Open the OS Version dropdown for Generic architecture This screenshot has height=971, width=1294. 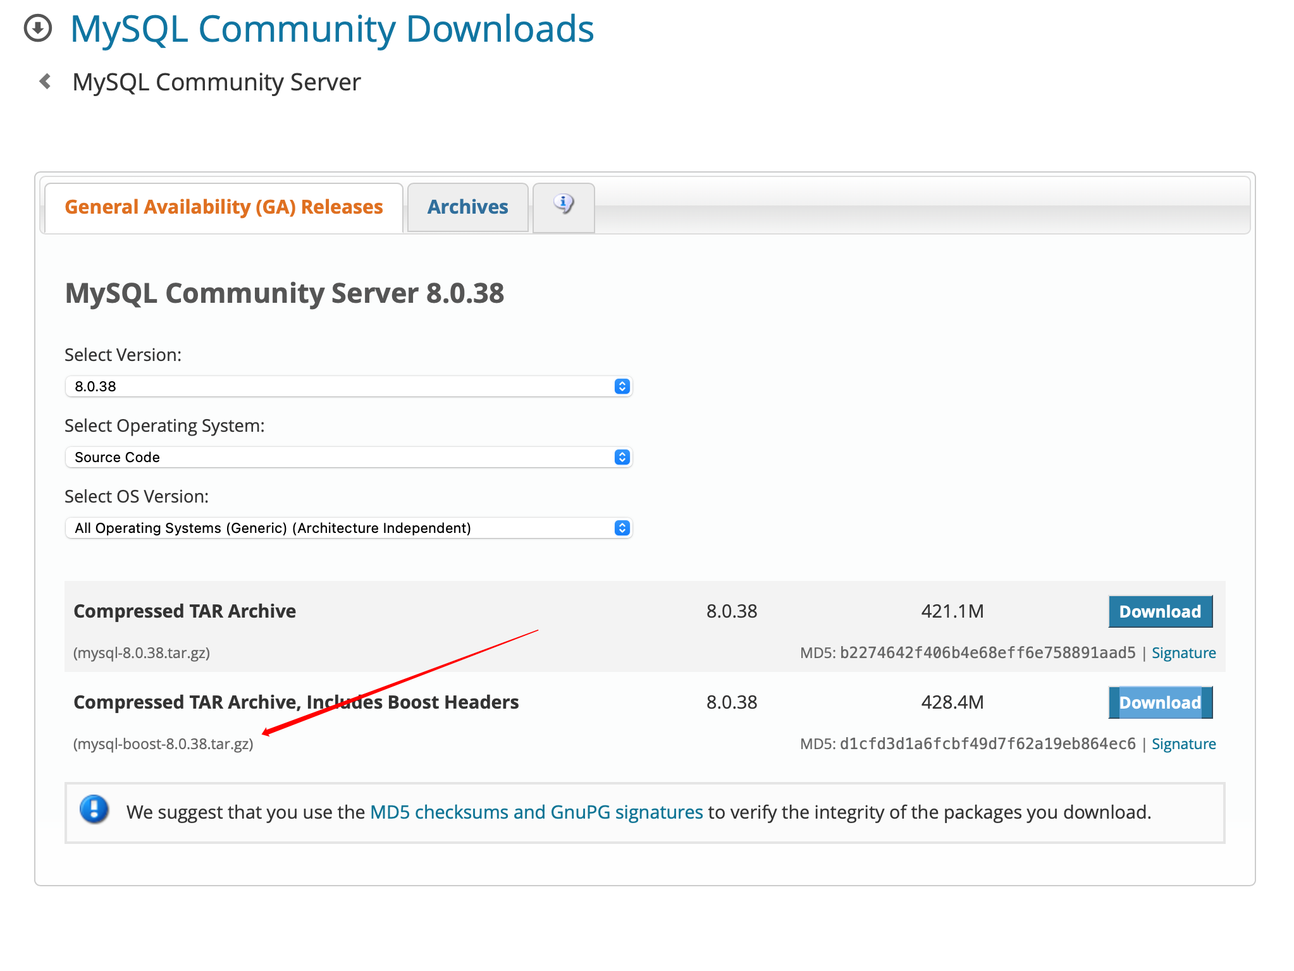tap(348, 528)
